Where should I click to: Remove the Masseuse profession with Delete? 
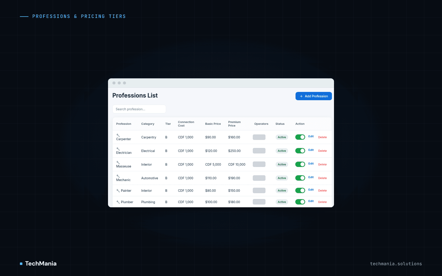pyautogui.click(x=322, y=164)
